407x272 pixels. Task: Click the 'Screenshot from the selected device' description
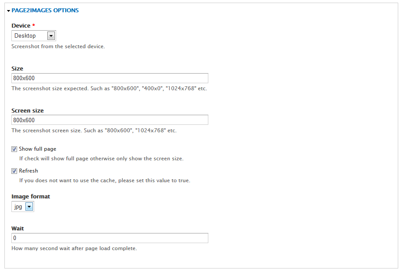coord(58,46)
